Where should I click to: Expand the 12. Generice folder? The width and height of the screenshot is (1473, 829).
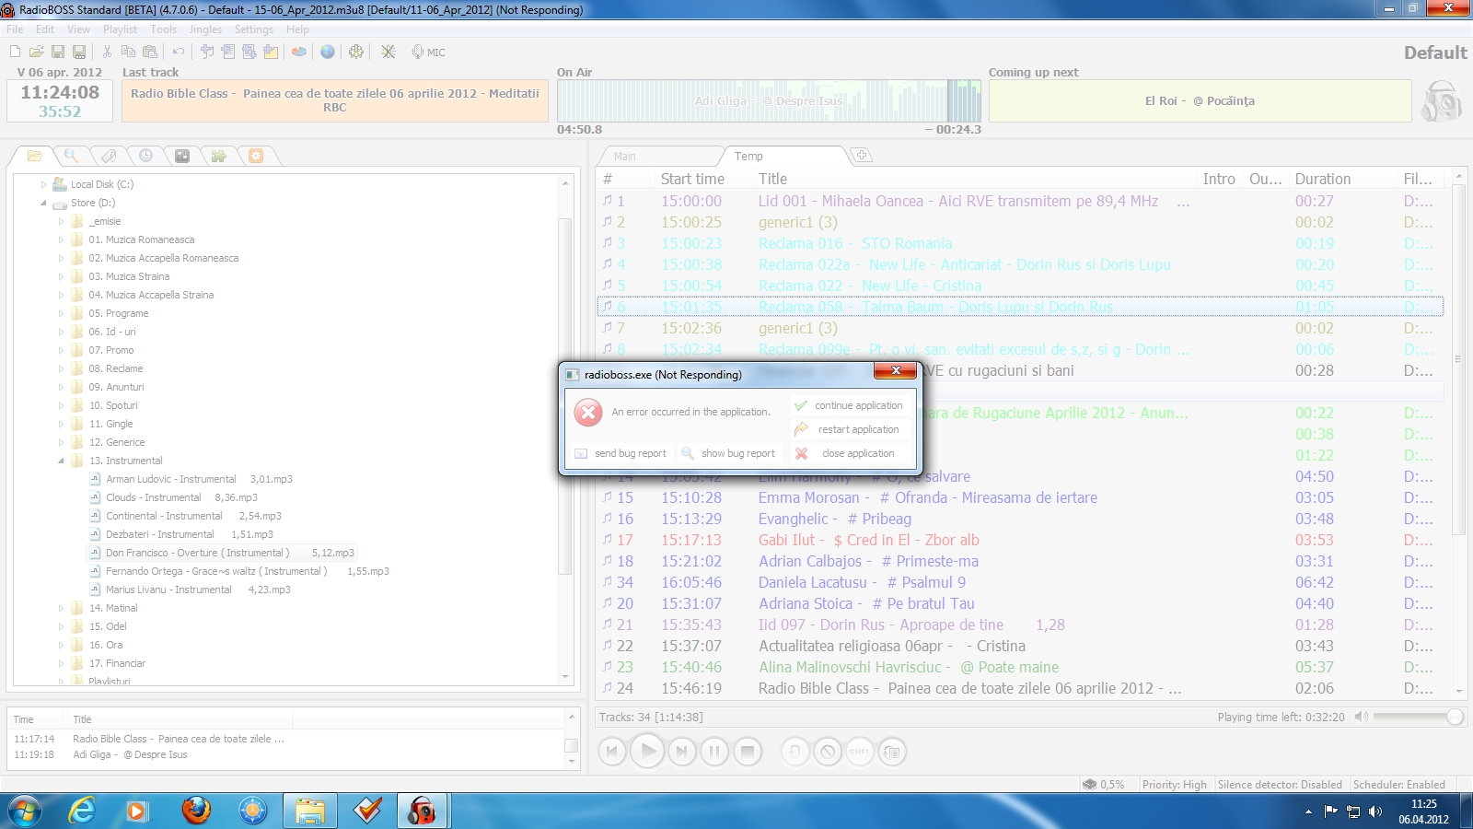[62, 442]
